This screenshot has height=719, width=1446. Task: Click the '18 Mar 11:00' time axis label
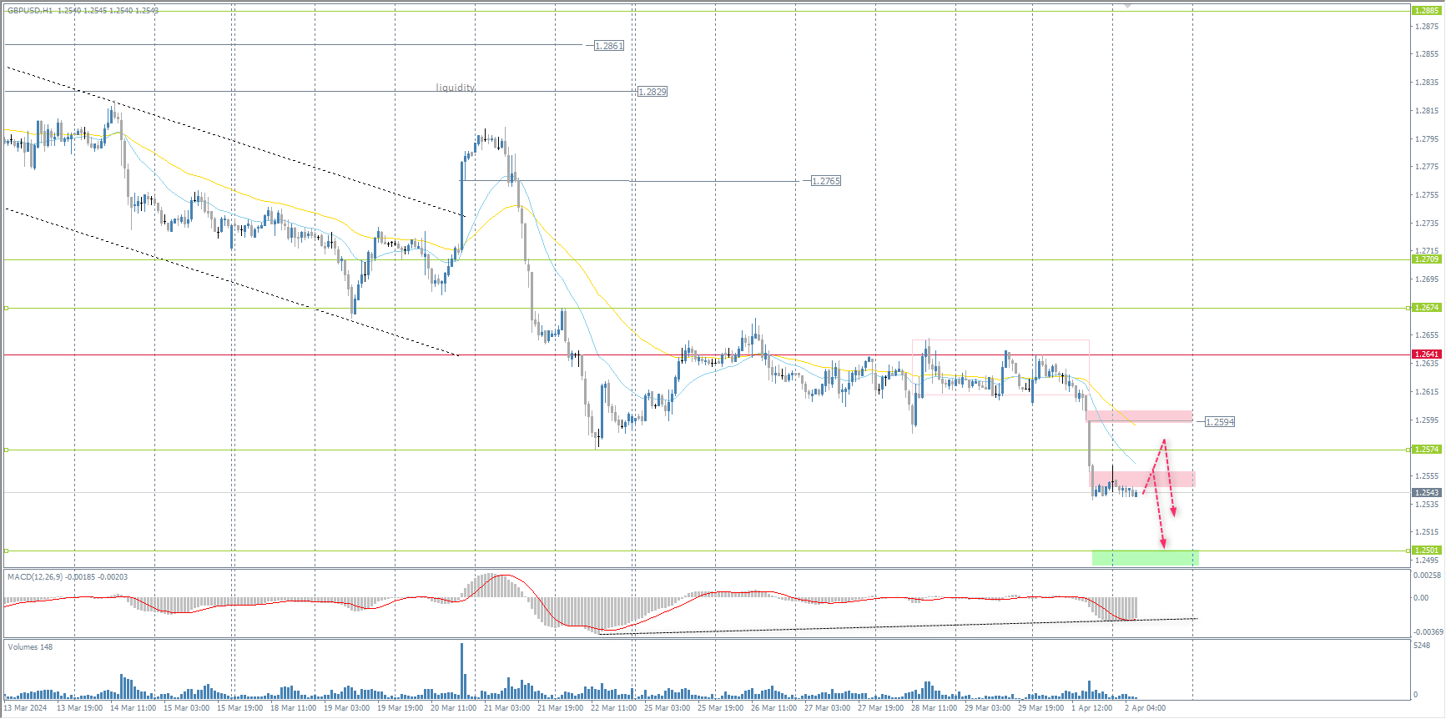point(294,708)
